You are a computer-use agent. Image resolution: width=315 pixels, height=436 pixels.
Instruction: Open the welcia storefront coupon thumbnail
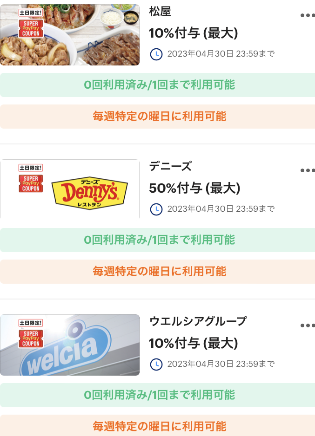coord(70,345)
